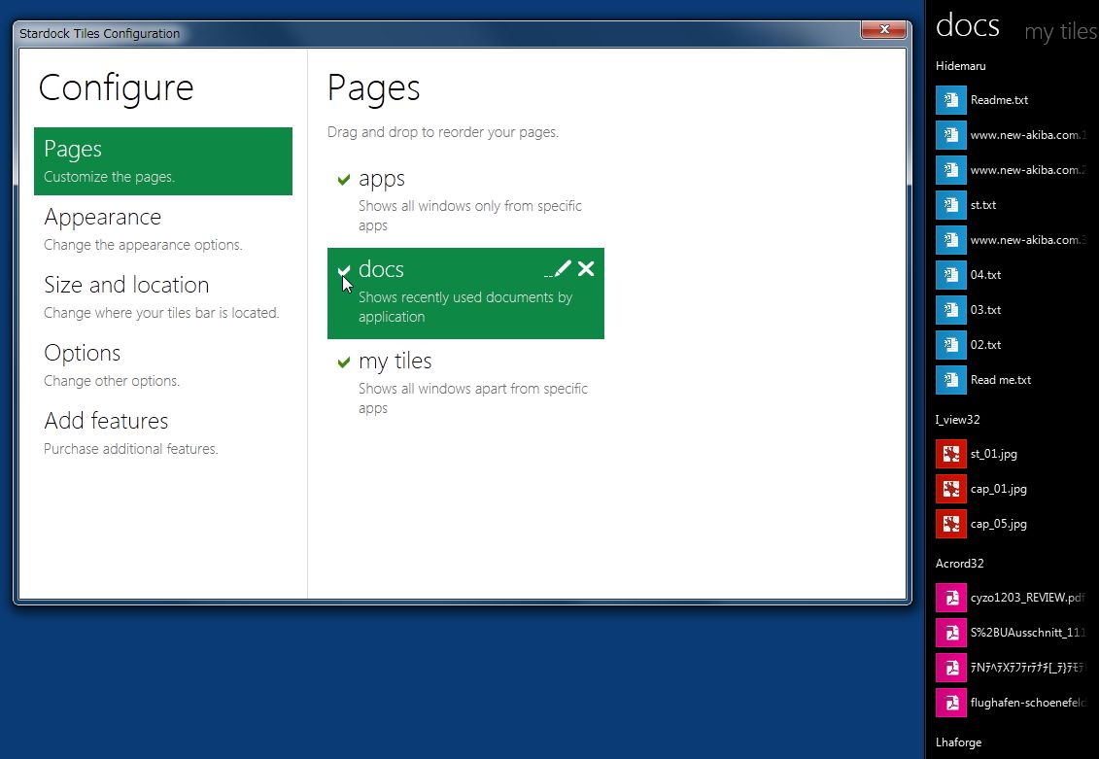Viewport: 1099px width, 759px height.
Task: Click the icon beside www.new-akiba.com.3
Action: [x=950, y=240]
